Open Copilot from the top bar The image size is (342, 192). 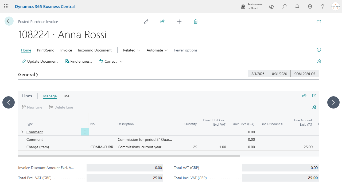271,6
